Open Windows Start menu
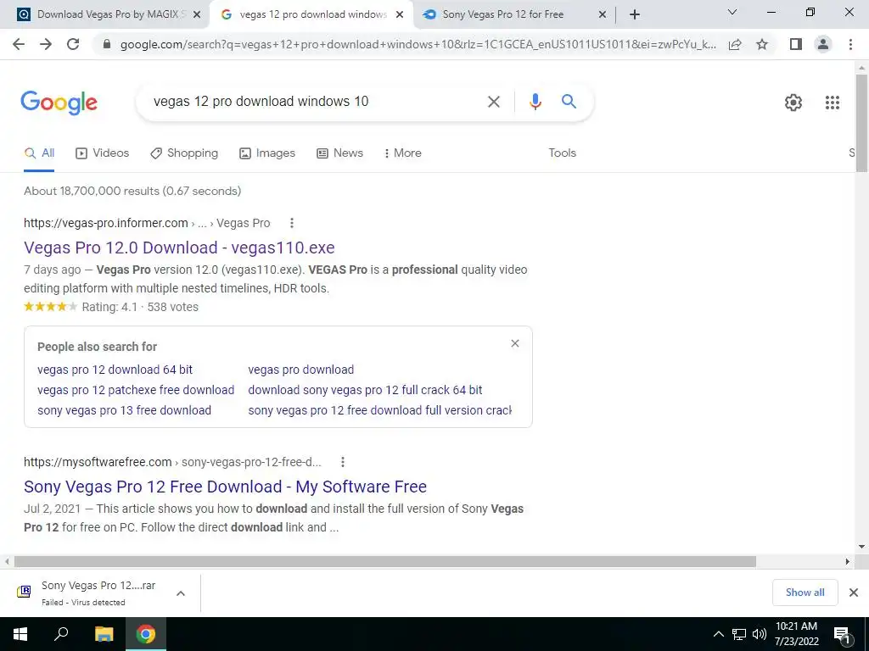This screenshot has height=651, width=869. click(20, 634)
